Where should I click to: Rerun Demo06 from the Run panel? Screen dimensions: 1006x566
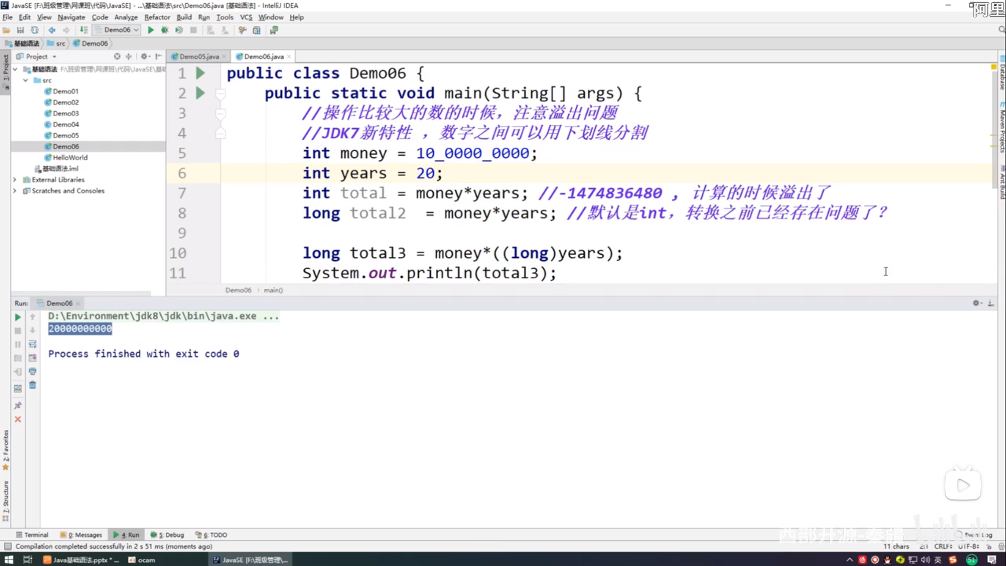pyautogui.click(x=17, y=317)
